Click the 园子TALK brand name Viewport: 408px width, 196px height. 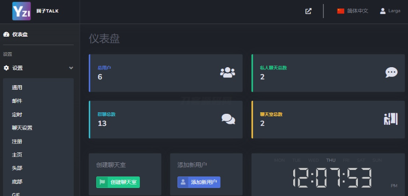pos(47,11)
